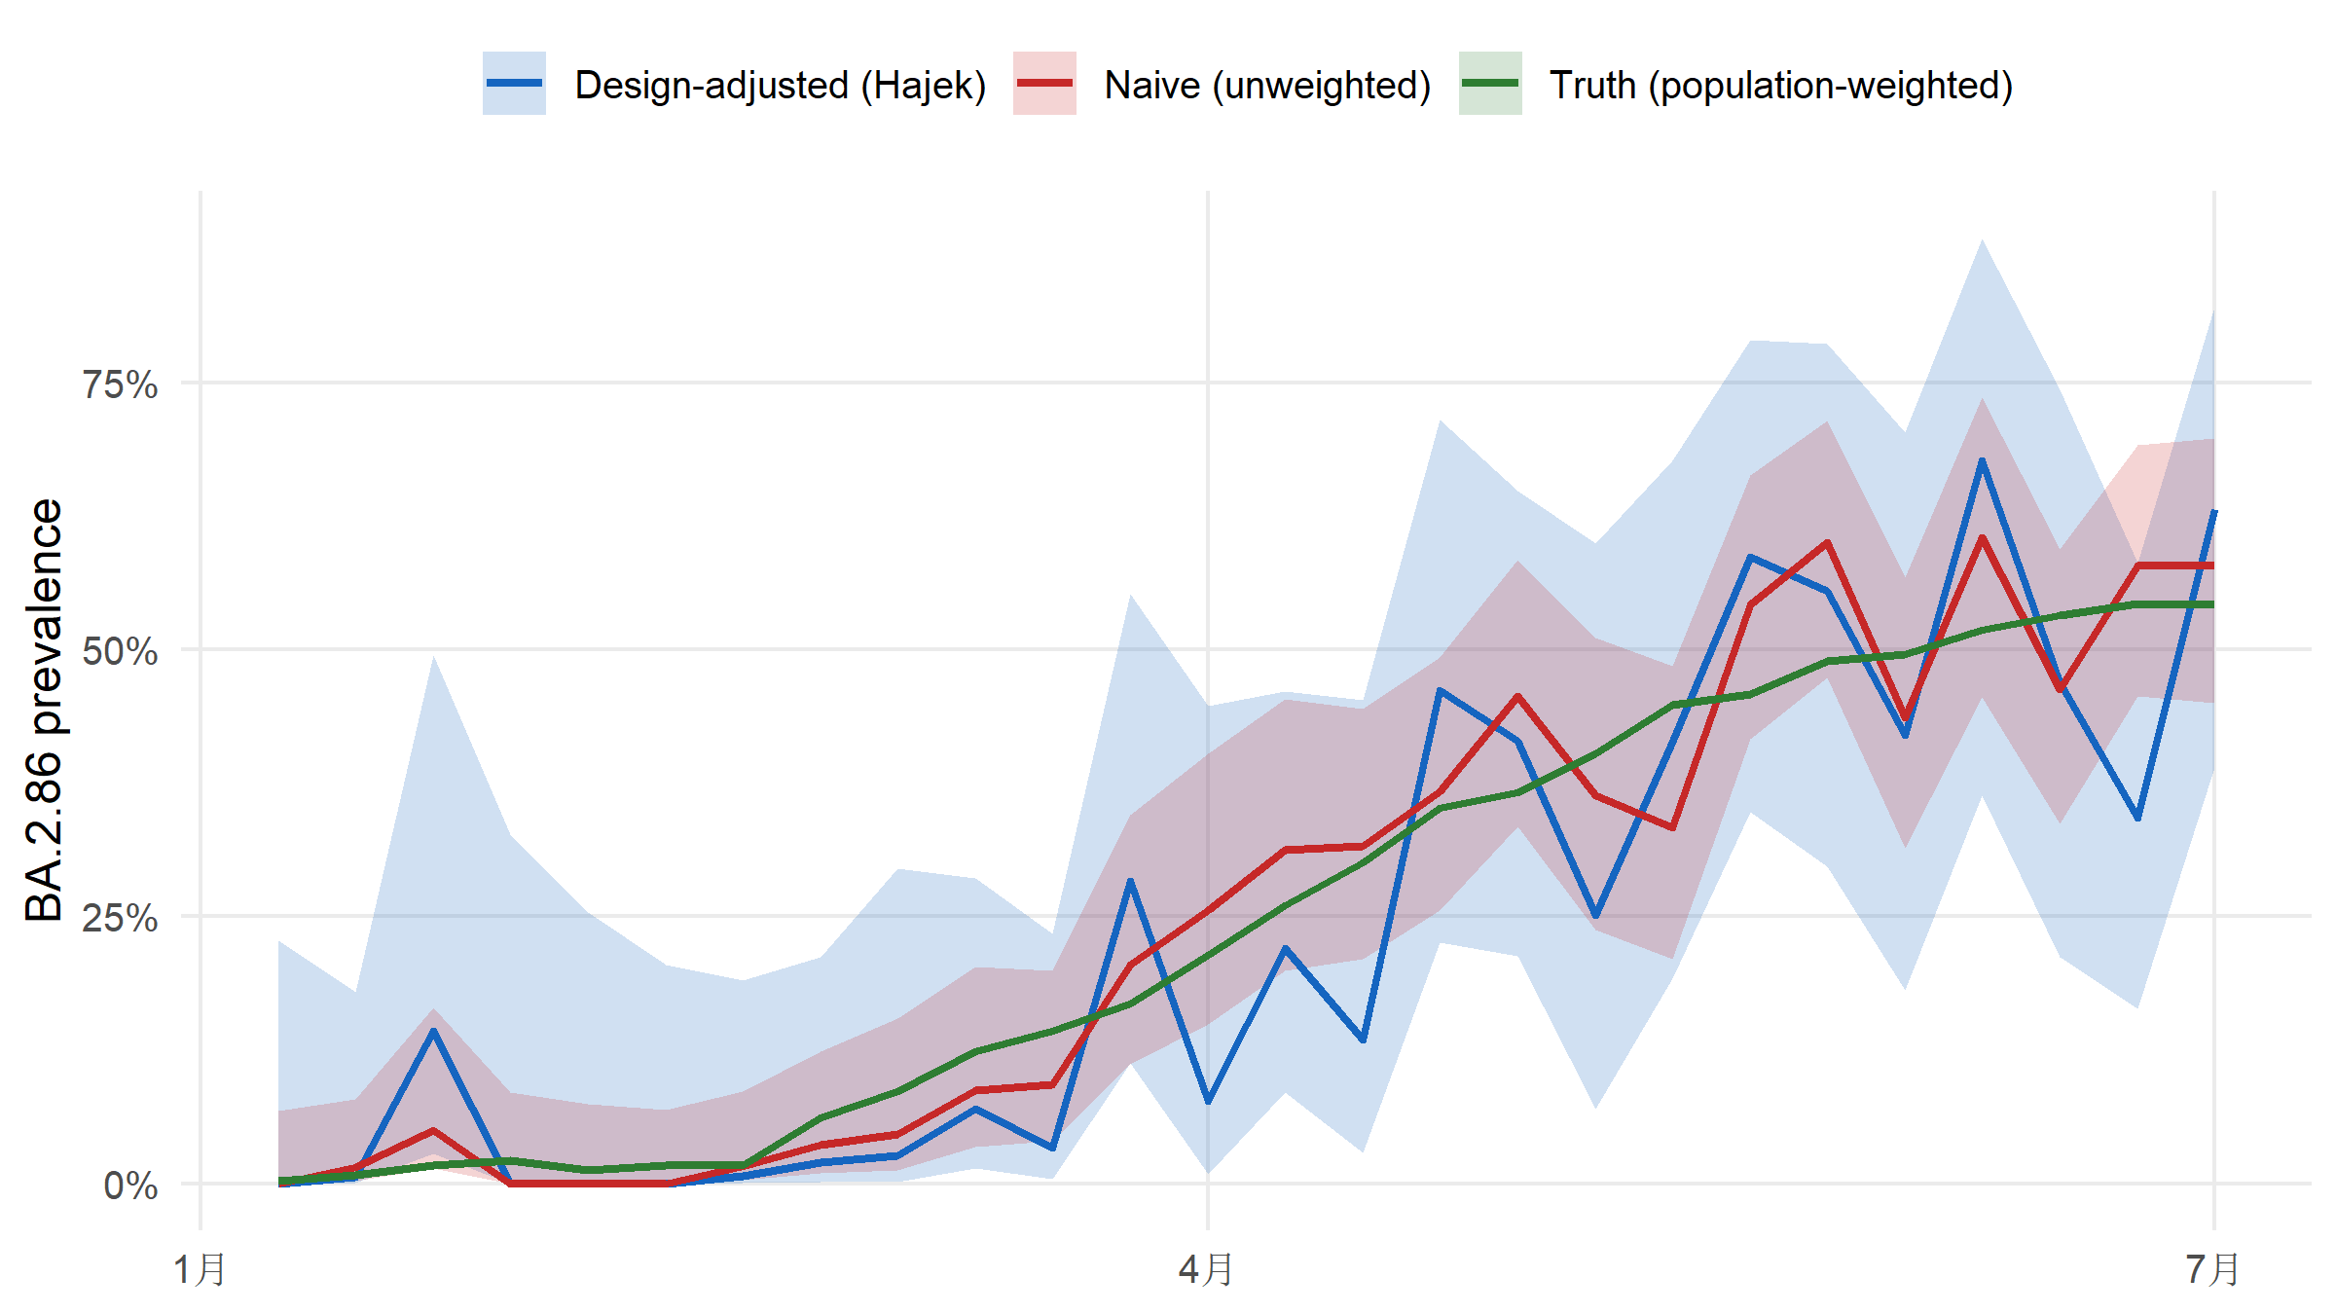Click the green Truth legend swatch
Image resolution: width=2336 pixels, height=1314 pixels.
click(1490, 84)
